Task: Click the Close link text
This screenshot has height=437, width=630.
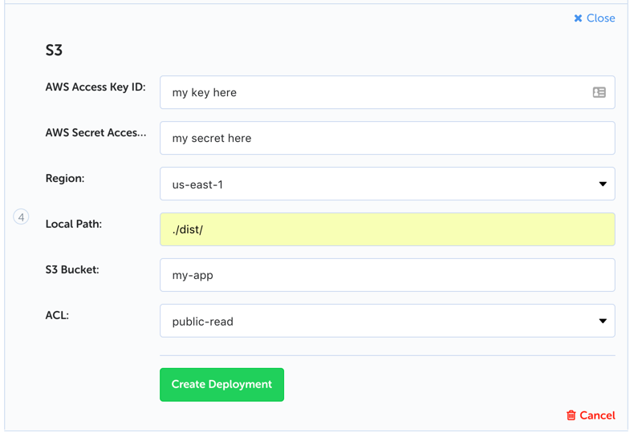Action: (600, 18)
